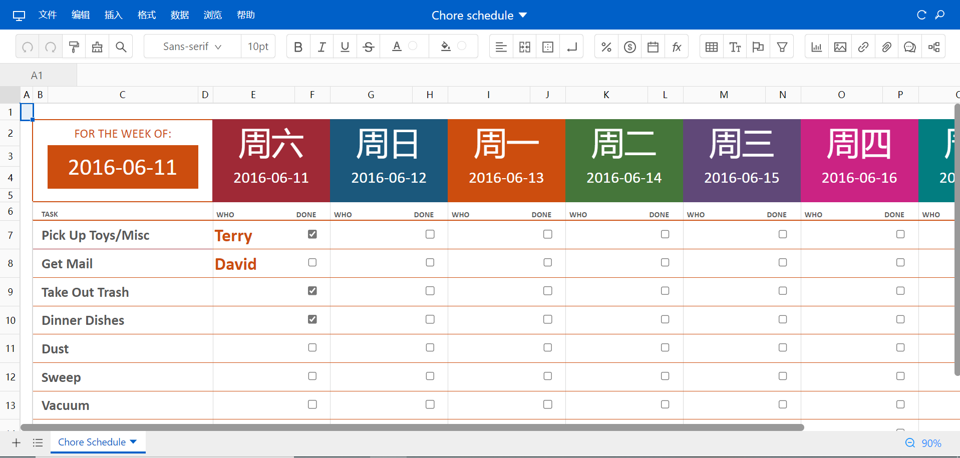This screenshot has width=960, height=458.
Task: Open the text color picker
Action: coord(397,46)
